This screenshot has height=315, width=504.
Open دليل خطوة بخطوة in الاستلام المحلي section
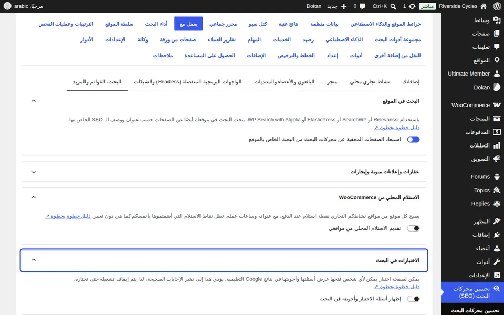coord(68,216)
